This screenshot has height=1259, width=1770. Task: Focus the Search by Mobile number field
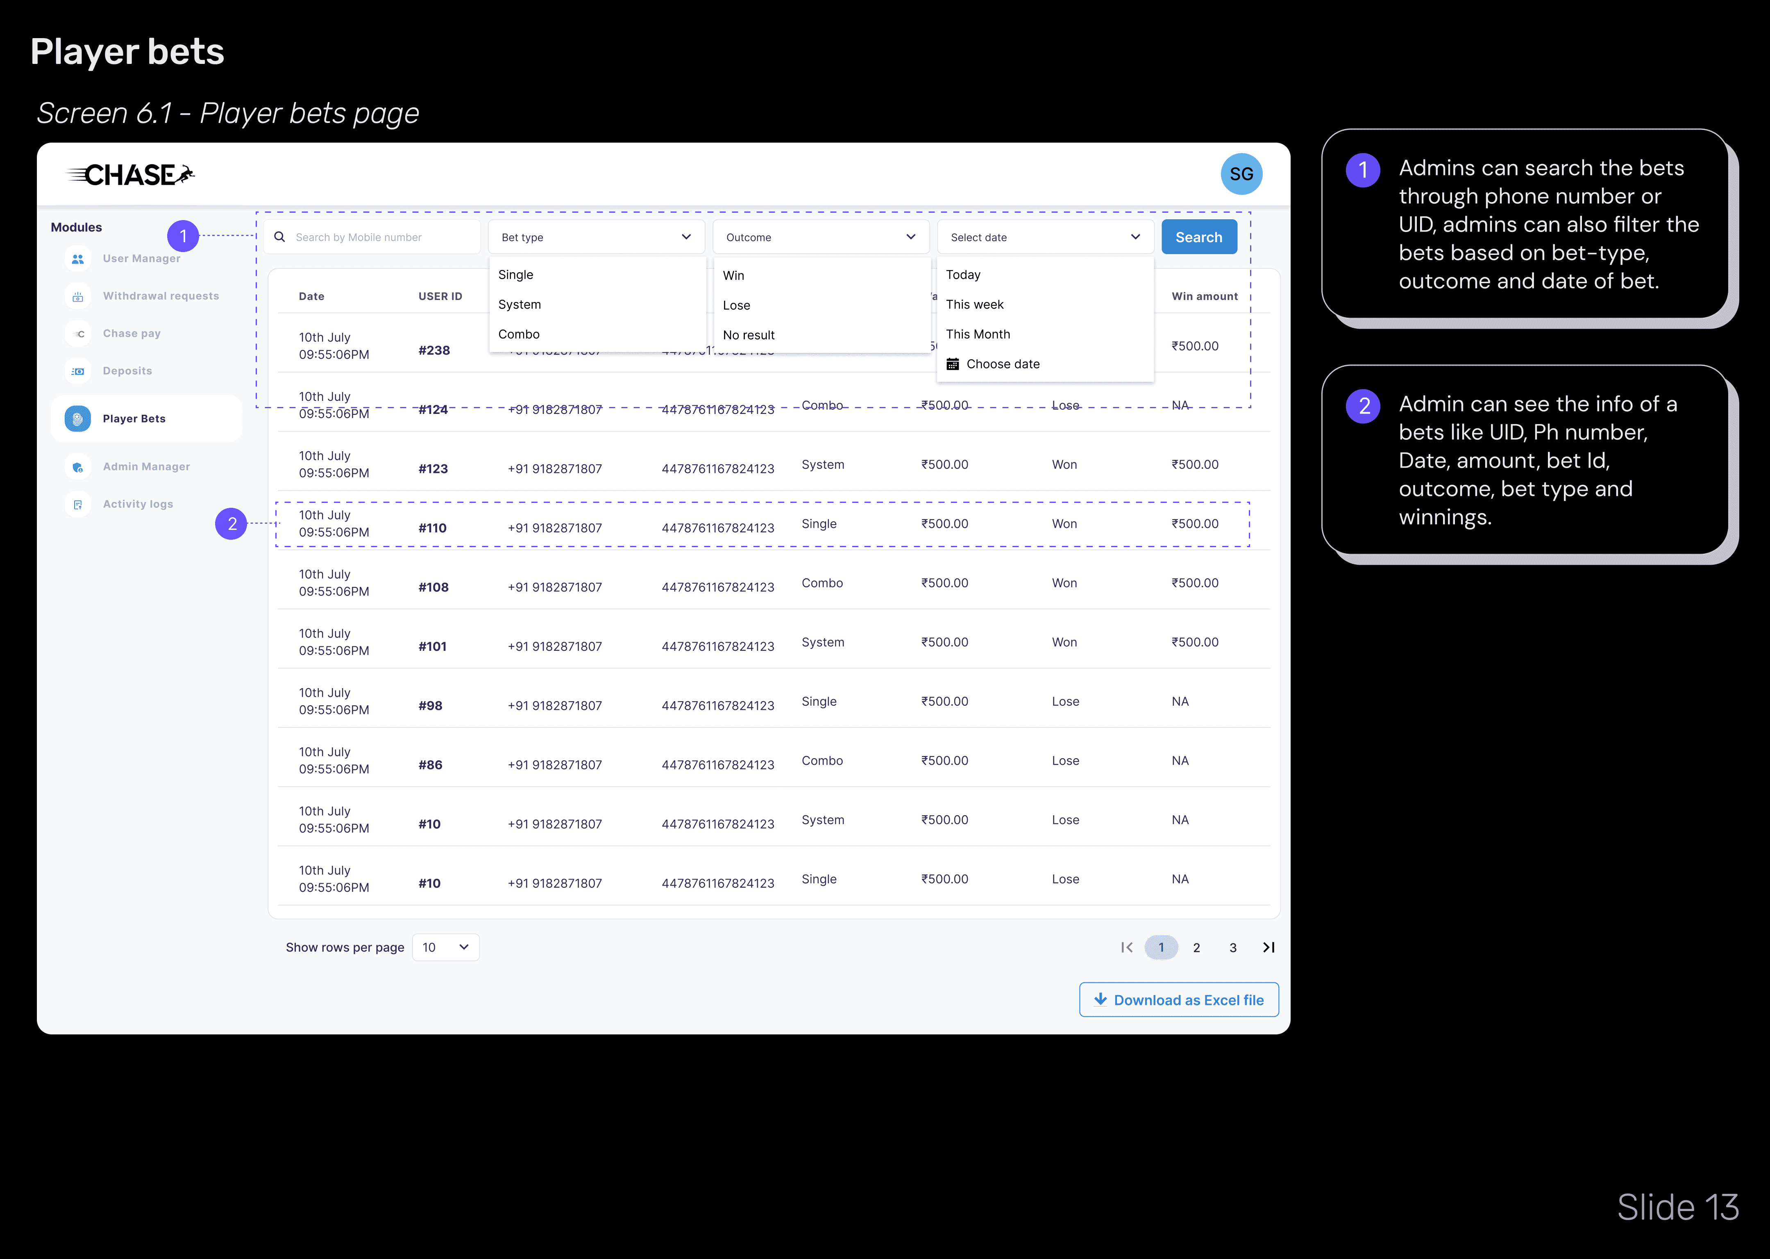pyautogui.click(x=380, y=237)
